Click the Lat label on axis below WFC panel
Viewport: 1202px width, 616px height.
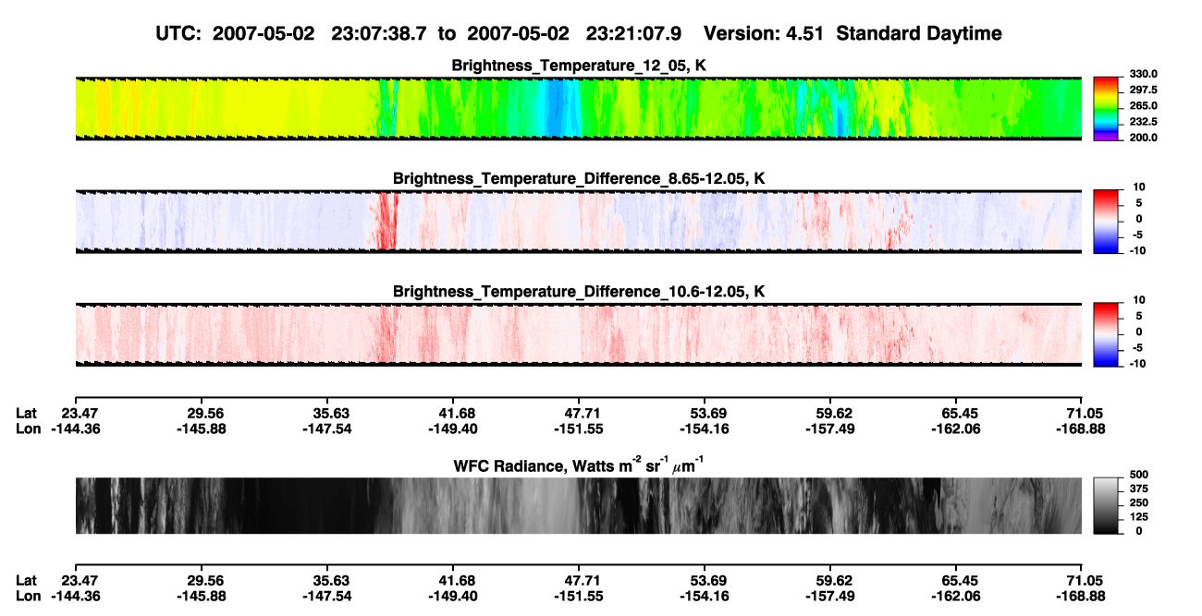(27, 580)
